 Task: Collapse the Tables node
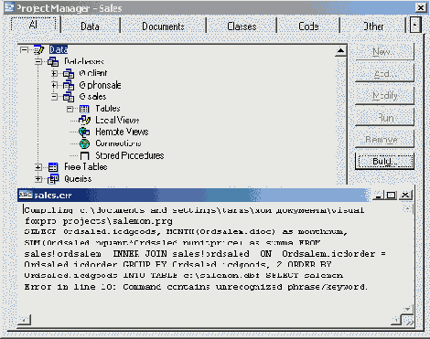pyautogui.click(x=70, y=109)
